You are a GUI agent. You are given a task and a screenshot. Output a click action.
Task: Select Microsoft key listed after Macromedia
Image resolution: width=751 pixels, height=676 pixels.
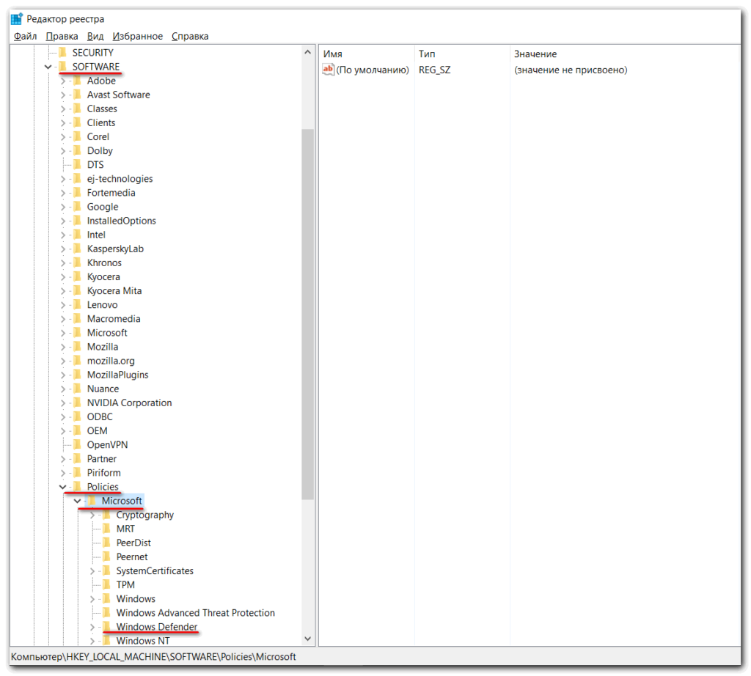click(x=107, y=332)
